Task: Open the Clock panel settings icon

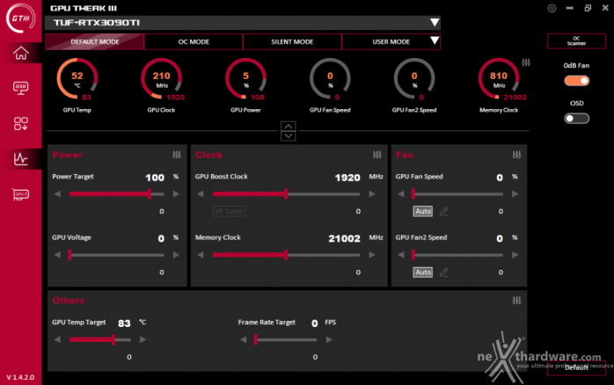Action: (x=377, y=155)
